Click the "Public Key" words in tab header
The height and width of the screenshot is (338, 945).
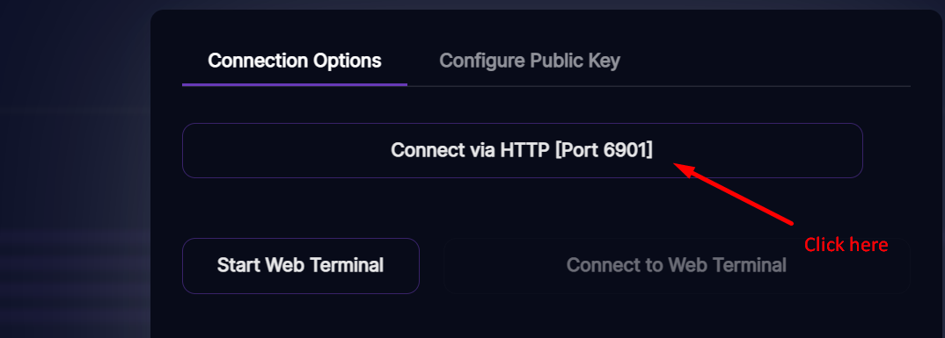point(575,61)
